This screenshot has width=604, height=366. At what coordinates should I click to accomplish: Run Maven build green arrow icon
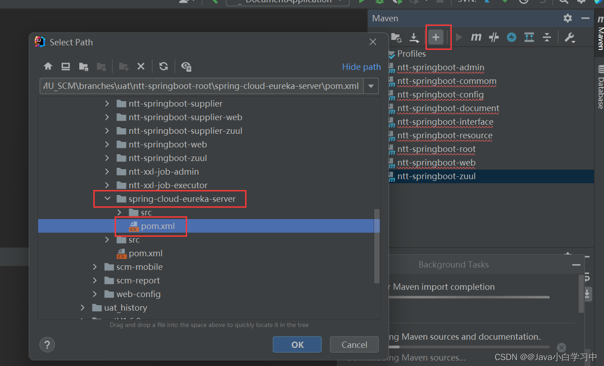pyautogui.click(x=459, y=37)
